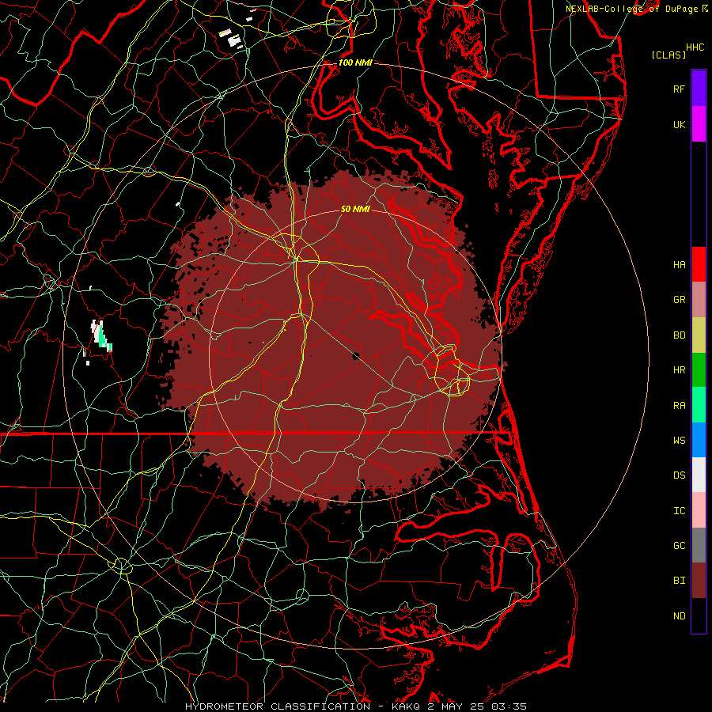Viewport: 712px width, 712px height.
Task: Click the GC gray legend swatch
Action: pyautogui.click(x=699, y=545)
